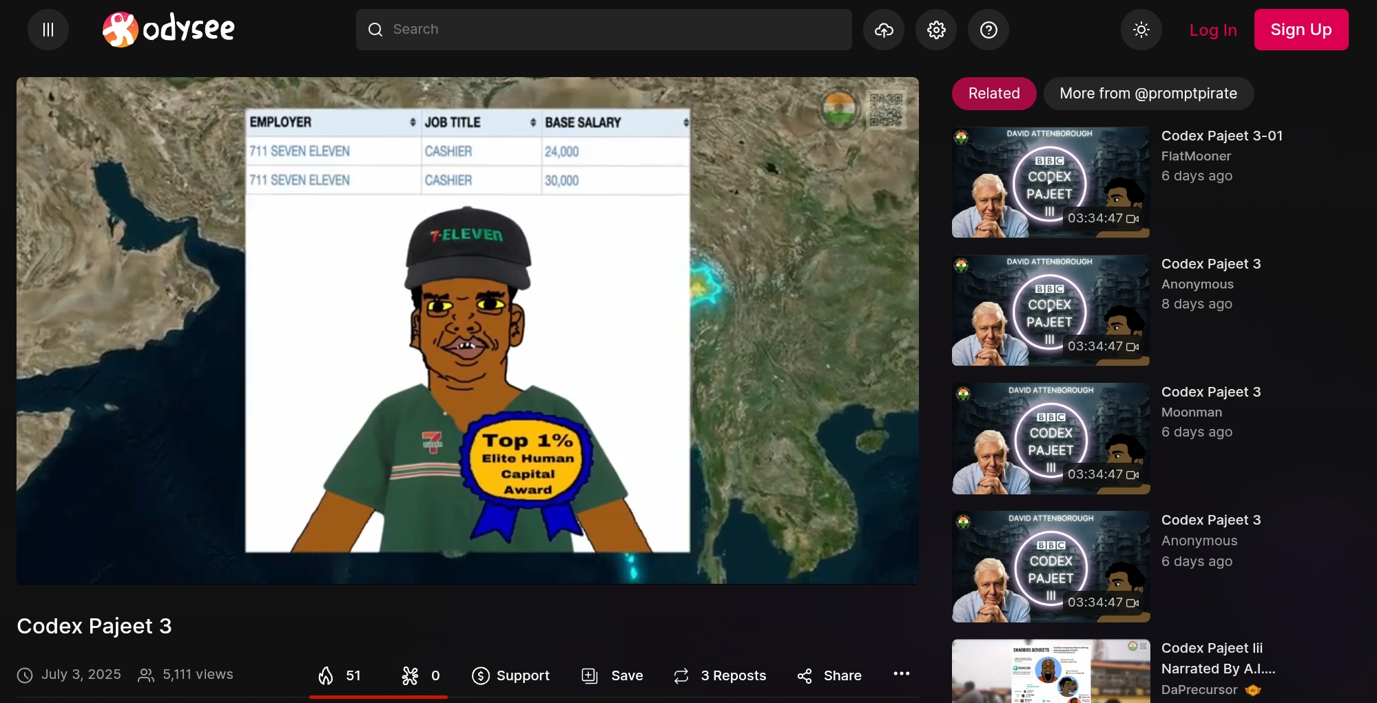
Task: Click the Search input field
Action: coord(603,30)
